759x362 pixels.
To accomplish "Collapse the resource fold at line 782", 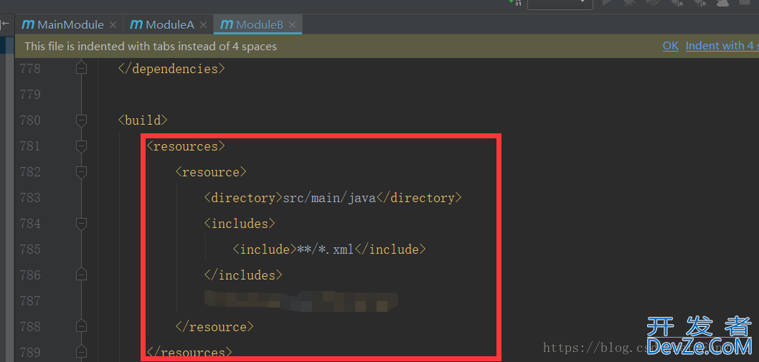I will pos(81,172).
